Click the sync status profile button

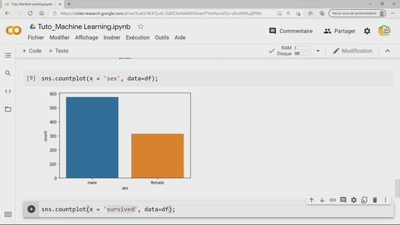(x=357, y=13)
